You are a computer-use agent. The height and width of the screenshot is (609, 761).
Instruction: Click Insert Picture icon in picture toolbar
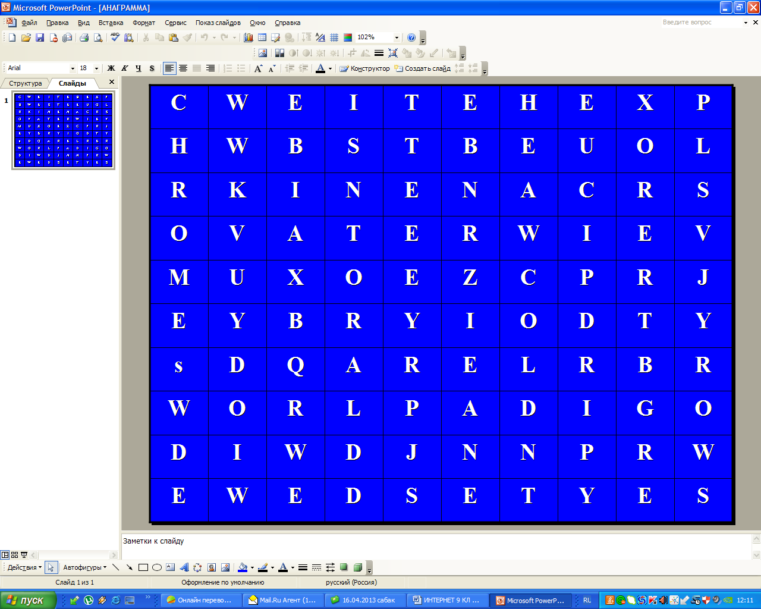click(x=262, y=53)
